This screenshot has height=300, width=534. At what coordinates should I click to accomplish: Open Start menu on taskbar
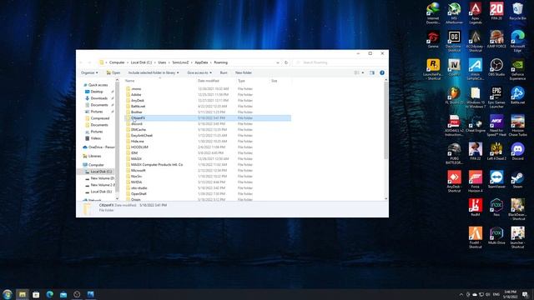(x=8, y=294)
